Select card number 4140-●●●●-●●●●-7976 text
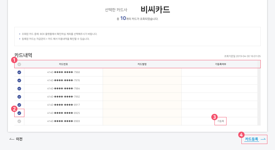275x150 pixels. point(63,81)
